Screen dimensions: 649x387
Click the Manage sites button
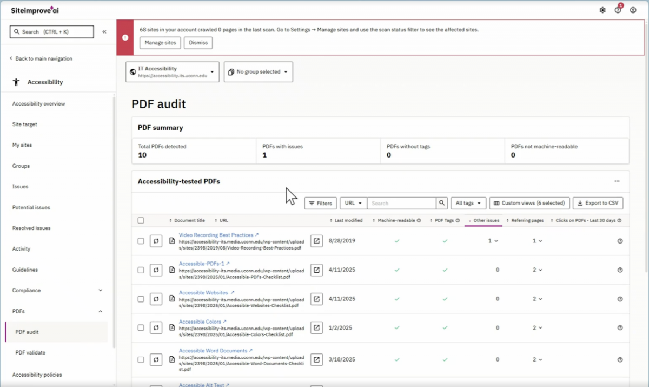(160, 43)
